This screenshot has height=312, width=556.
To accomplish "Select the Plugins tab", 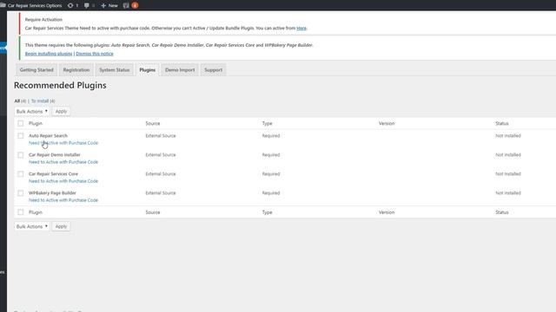I will [147, 70].
